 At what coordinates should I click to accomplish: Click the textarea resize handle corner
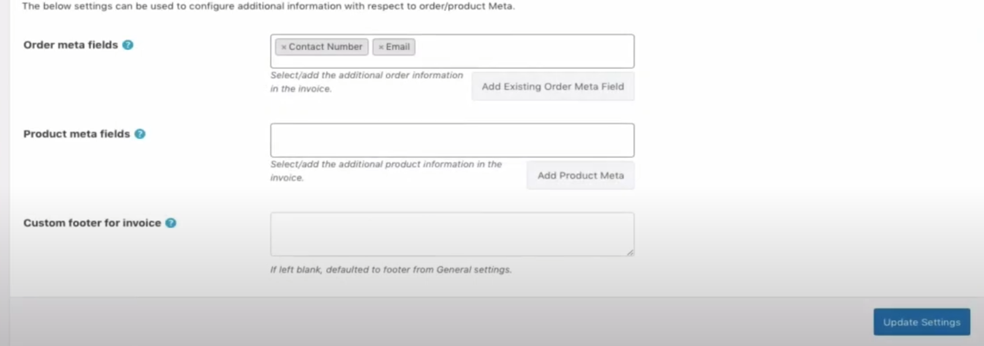pyautogui.click(x=630, y=252)
